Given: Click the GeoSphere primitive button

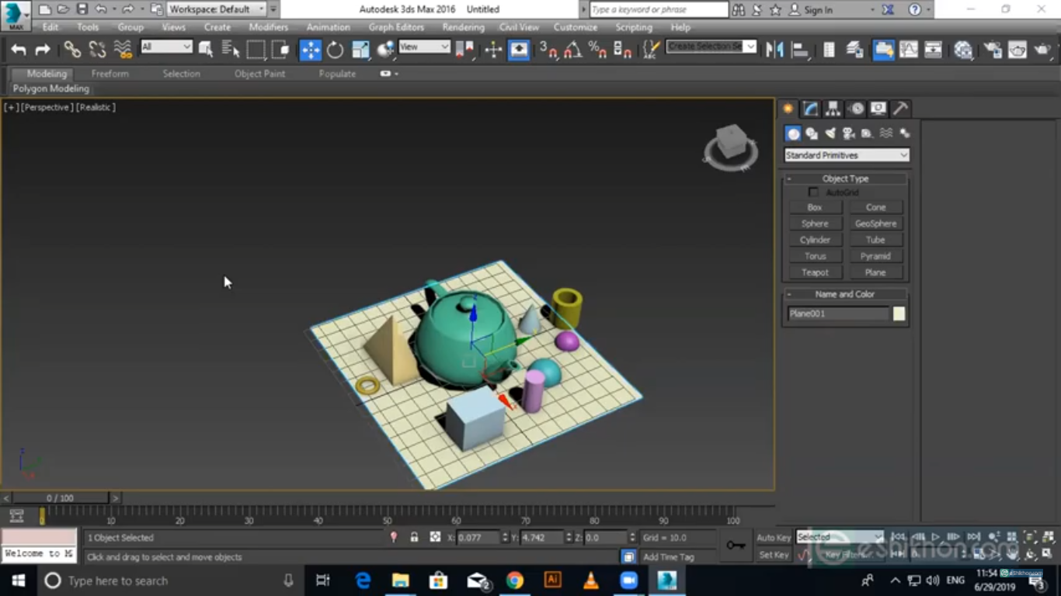Looking at the screenshot, I should tap(875, 223).
